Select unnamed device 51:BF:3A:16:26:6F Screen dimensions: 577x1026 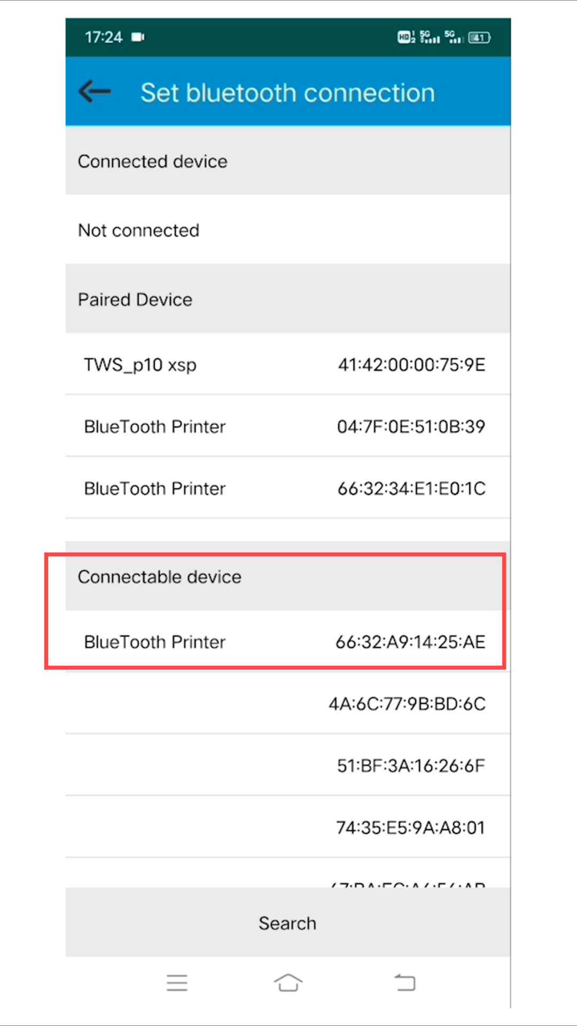coord(287,765)
